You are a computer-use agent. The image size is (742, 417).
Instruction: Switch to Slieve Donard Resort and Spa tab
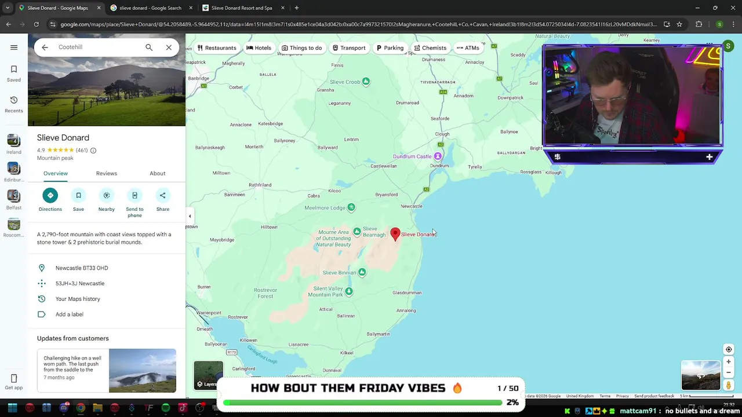click(x=242, y=8)
